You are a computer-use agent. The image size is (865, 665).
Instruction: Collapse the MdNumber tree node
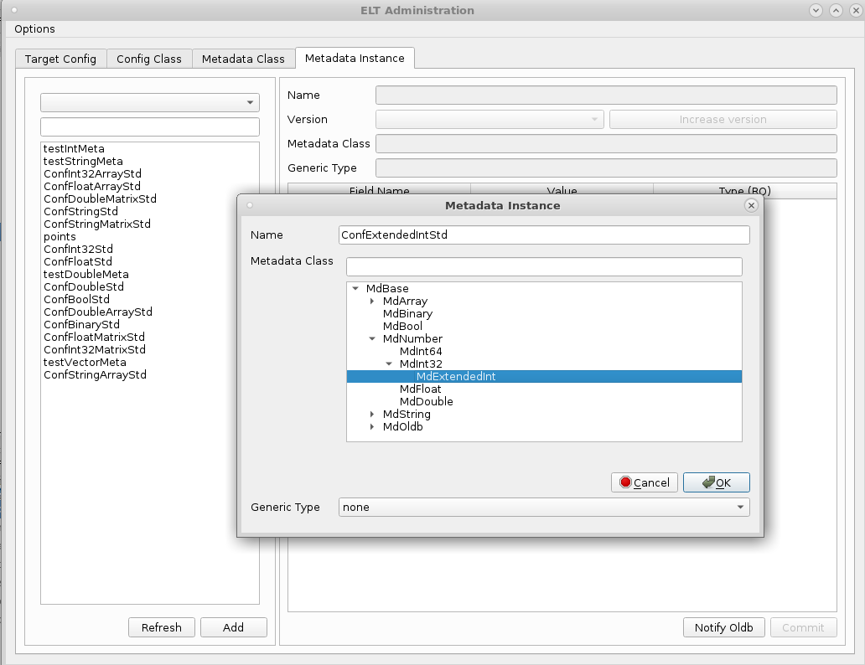pos(372,338)
